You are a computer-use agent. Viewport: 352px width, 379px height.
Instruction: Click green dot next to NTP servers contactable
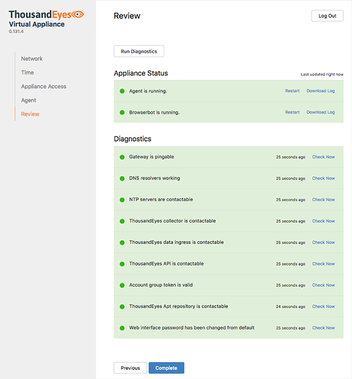122,200
